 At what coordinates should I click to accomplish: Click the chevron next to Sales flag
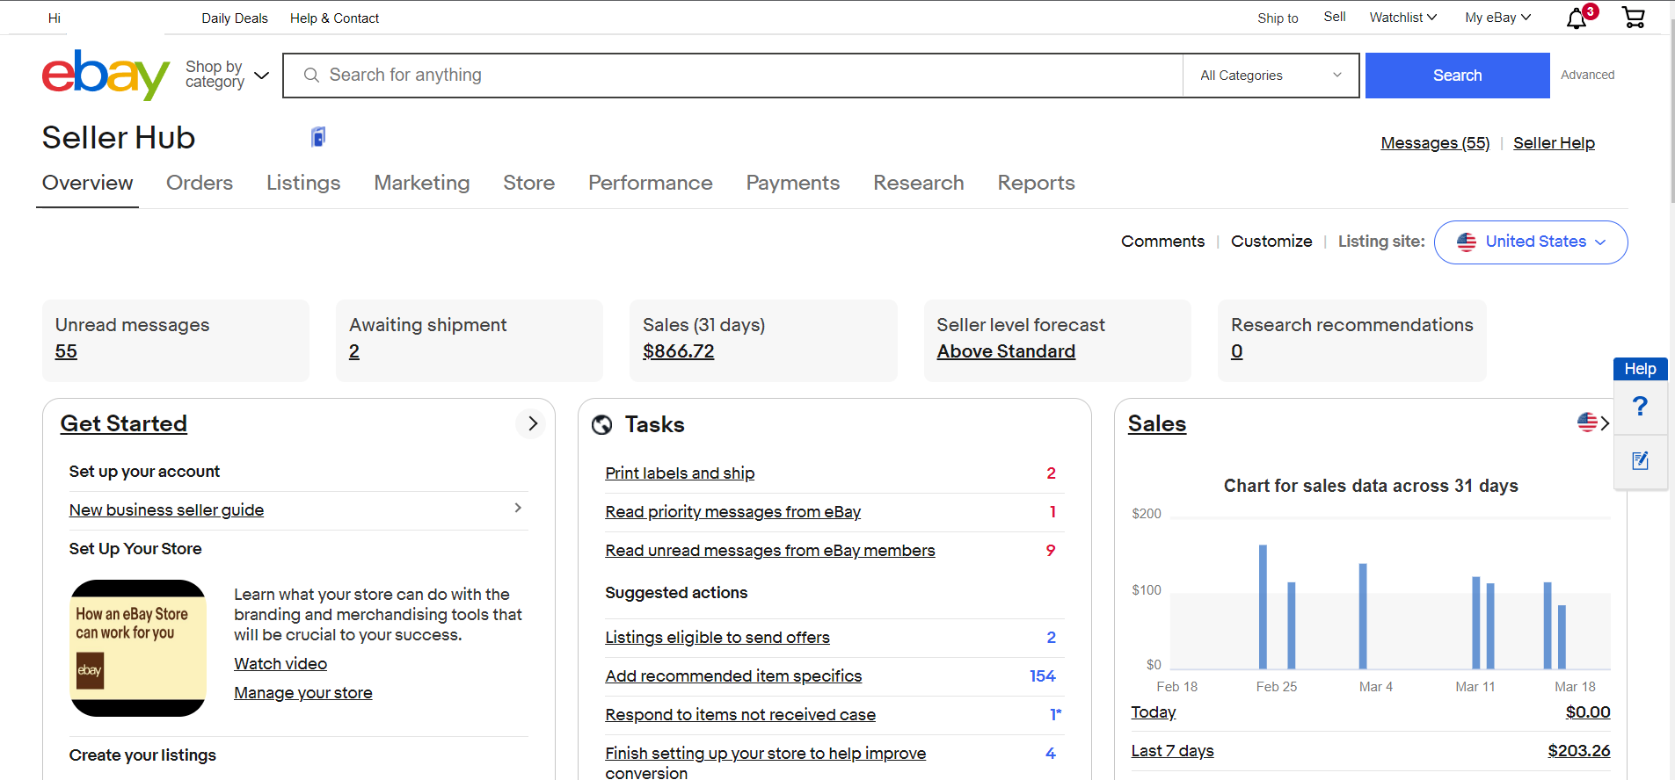(x=1606, y=423)
